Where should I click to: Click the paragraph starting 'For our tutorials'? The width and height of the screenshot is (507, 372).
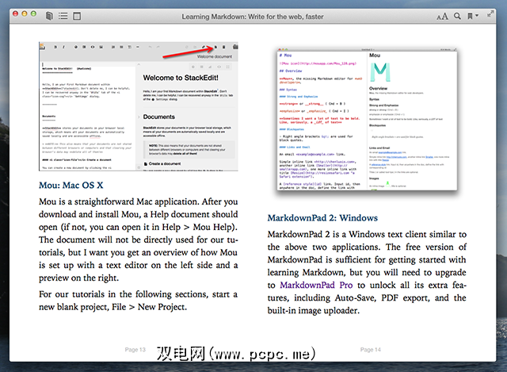[139, 301]
